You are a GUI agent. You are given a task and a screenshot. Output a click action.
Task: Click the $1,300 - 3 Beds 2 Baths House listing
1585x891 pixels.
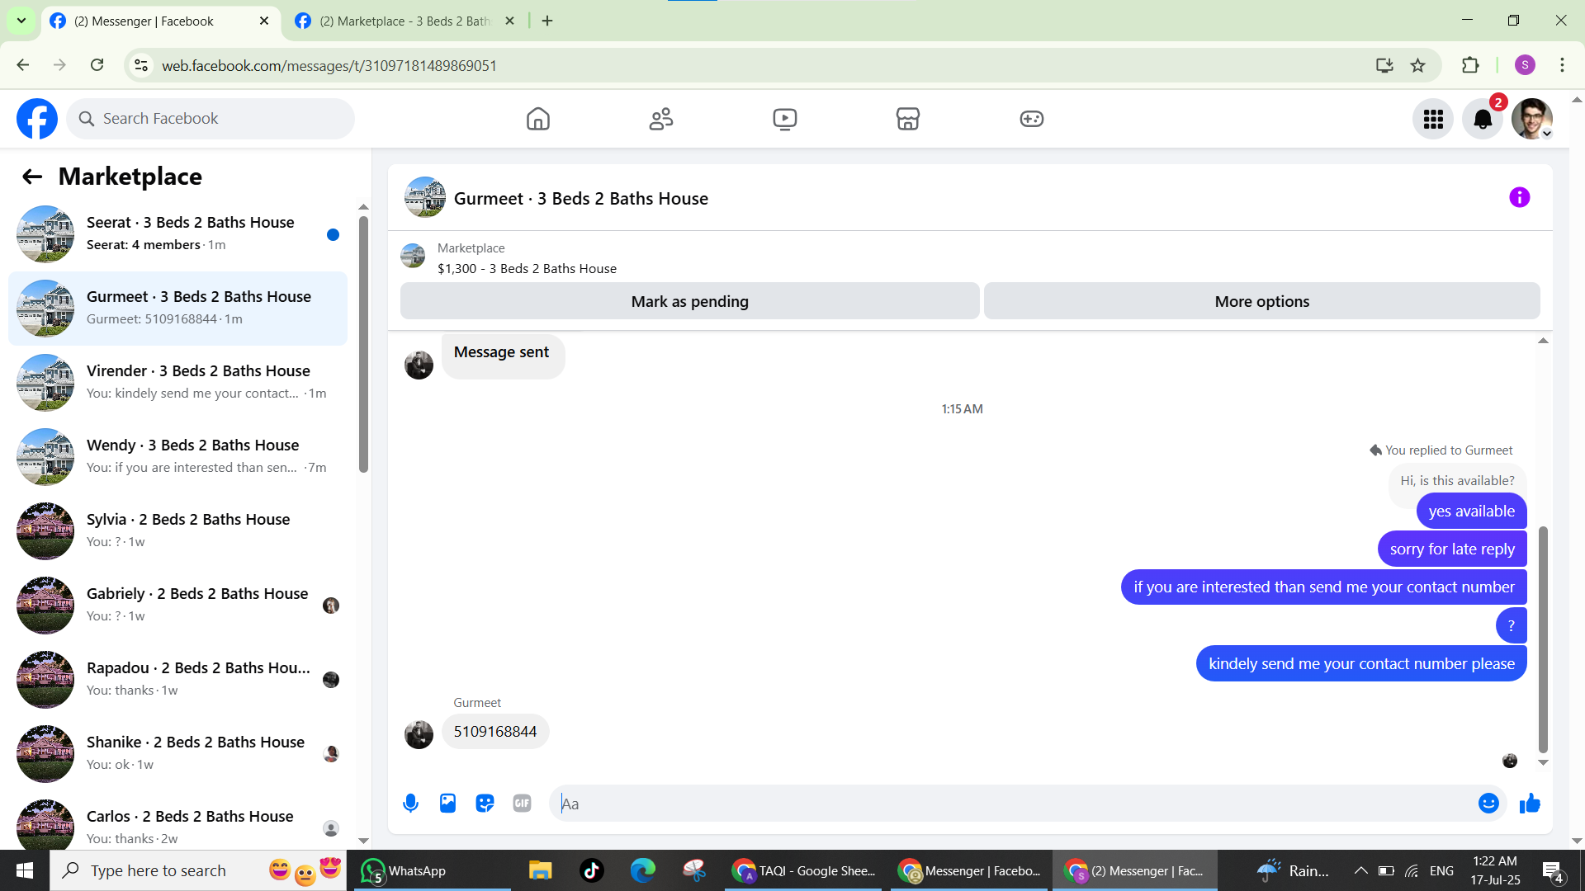(x=527, y=269)
